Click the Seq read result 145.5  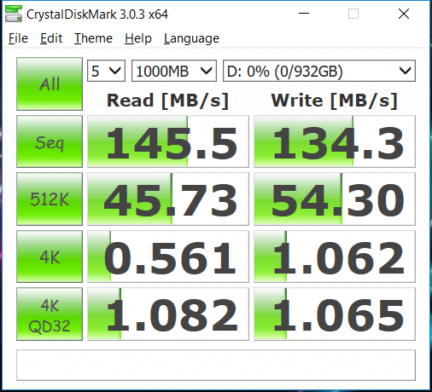point(168,141)
